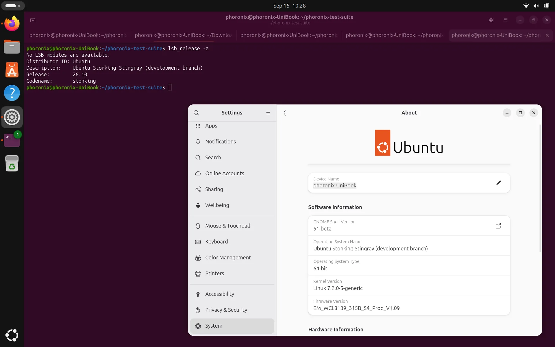Open Firefox from the dock
The image size is (555, 347).
pos(12,23)
